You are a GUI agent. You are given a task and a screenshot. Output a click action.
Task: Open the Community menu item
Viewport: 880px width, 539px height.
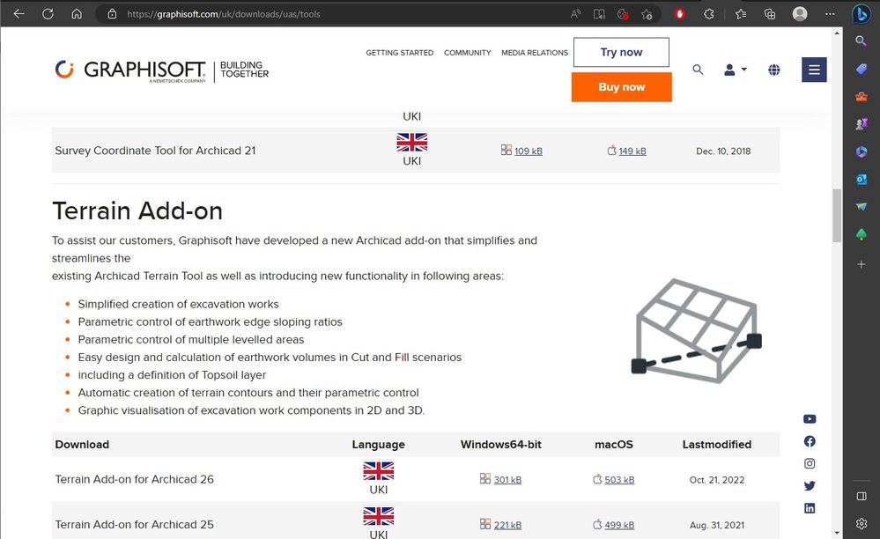(x=468, y=53)
